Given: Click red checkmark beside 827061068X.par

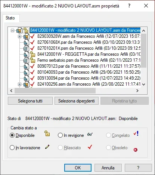Looking at the screenshot, I should pyautogui.click(x=32, y=42).
